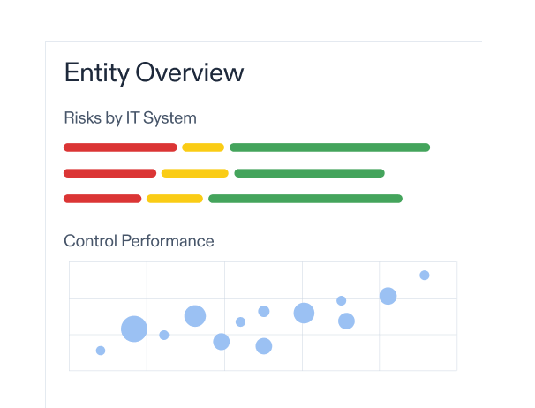The height and width of the screenshot is (408, 535).
Task: Click the first row green risk bar
Action: click(x=329, y=147)
